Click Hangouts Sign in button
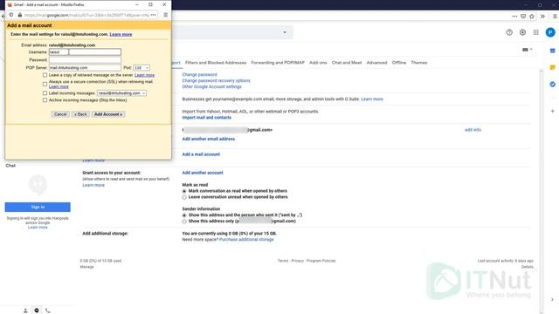Image resolution: width=559 pixels, height=314 pixels. (38, 207)
